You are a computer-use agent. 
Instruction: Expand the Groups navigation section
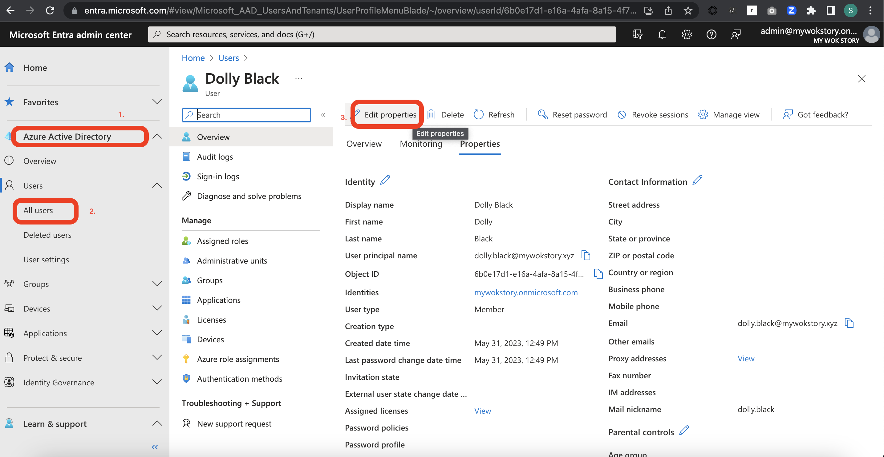point(157,284)
